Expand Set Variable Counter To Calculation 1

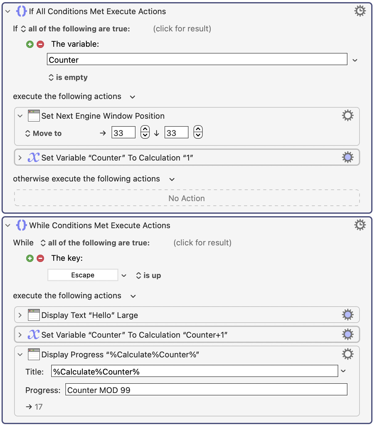(20, 158)
